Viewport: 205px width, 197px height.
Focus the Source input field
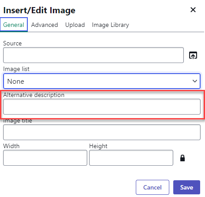tap(93, 55)
